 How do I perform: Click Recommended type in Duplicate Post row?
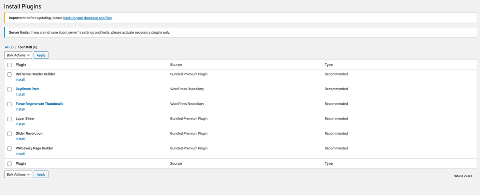[336, 89]
